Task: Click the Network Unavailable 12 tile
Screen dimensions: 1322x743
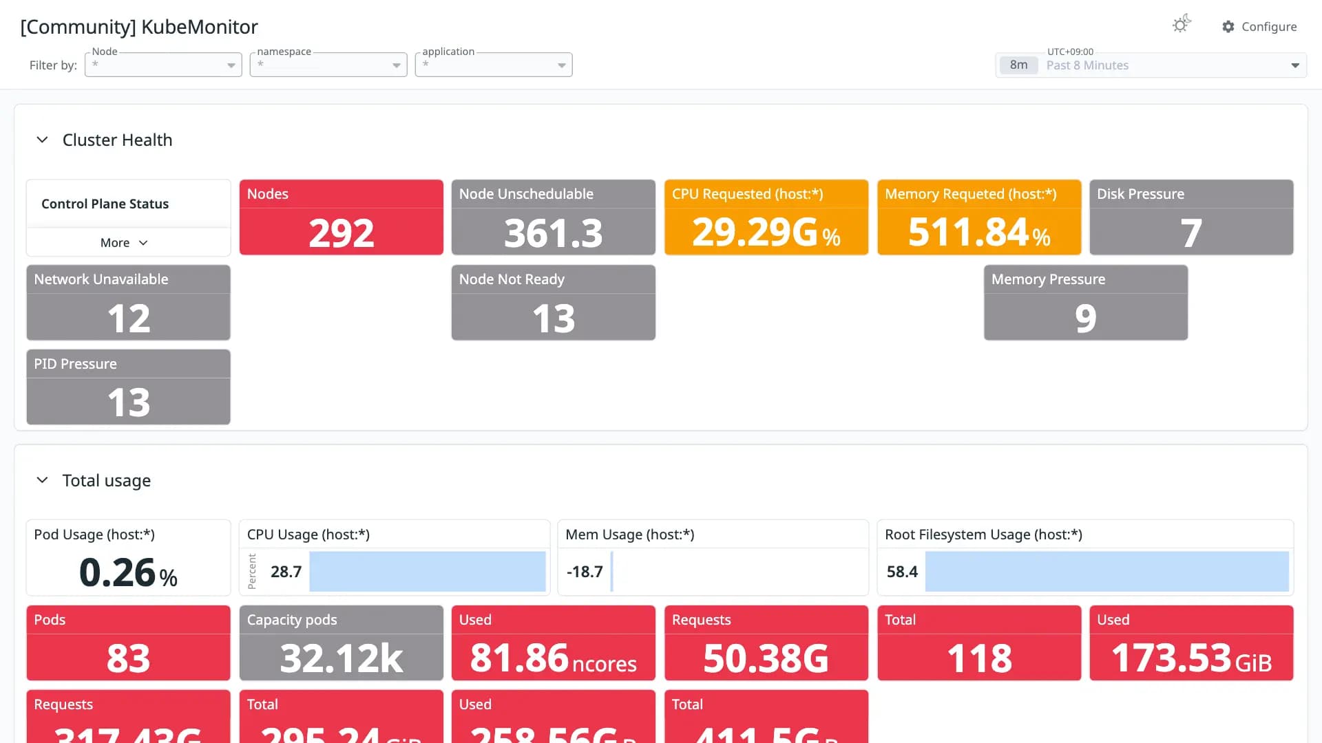Action: (x=129, y=303)
